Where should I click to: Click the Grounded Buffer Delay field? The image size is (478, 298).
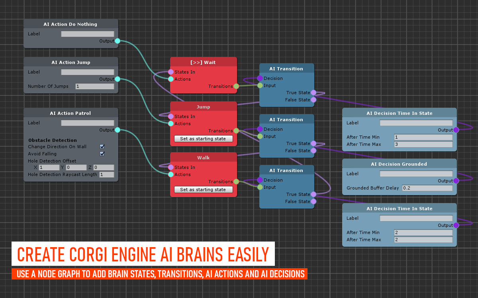point(427,188)
